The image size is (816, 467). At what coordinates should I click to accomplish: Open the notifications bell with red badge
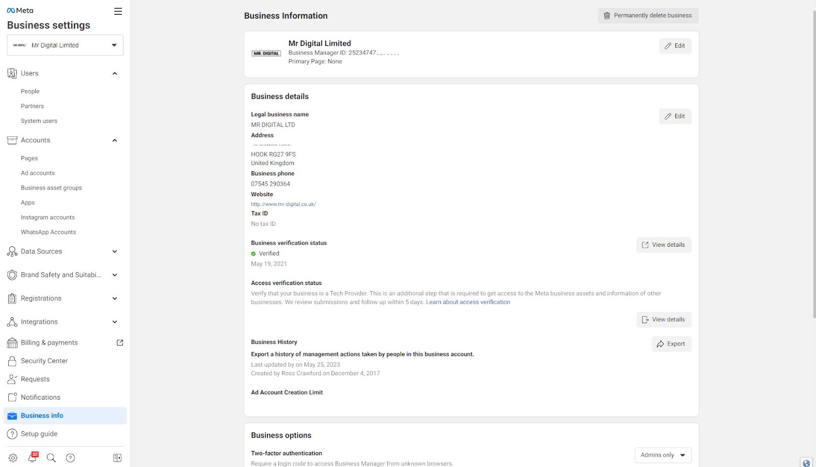tap(32, 458)
